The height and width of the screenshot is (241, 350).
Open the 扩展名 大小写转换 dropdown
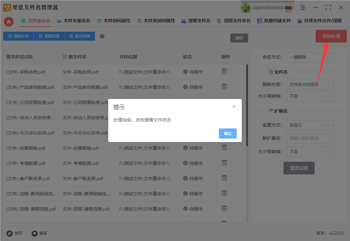point(310,152)
